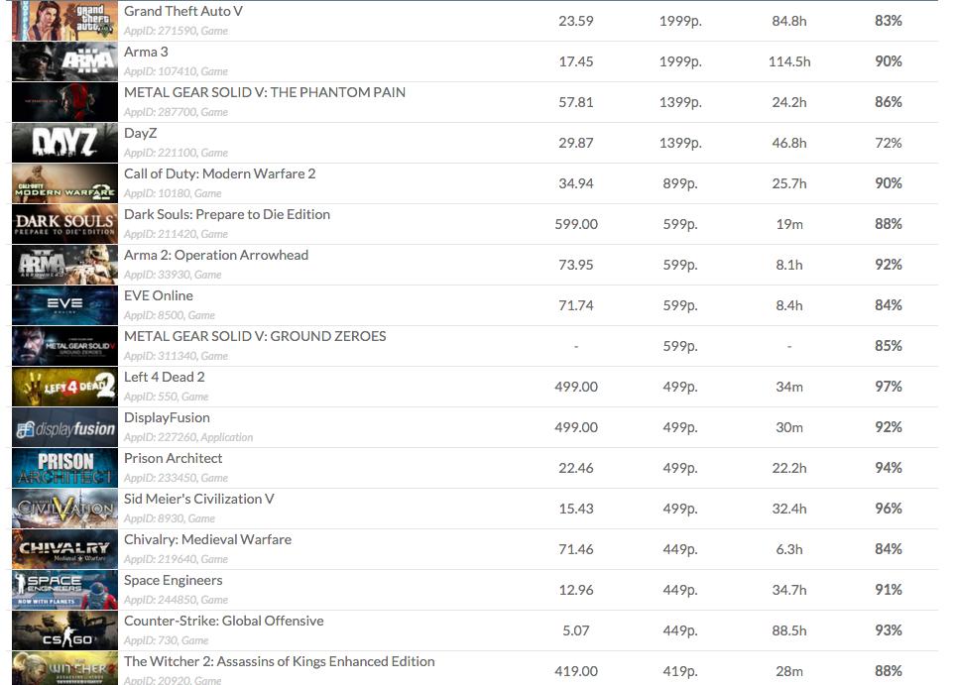Click the Chivalry Medieval Warfare thumbnail
Image resolution: width=957 pixels, height=685 pixels.
tap(64, 549)
